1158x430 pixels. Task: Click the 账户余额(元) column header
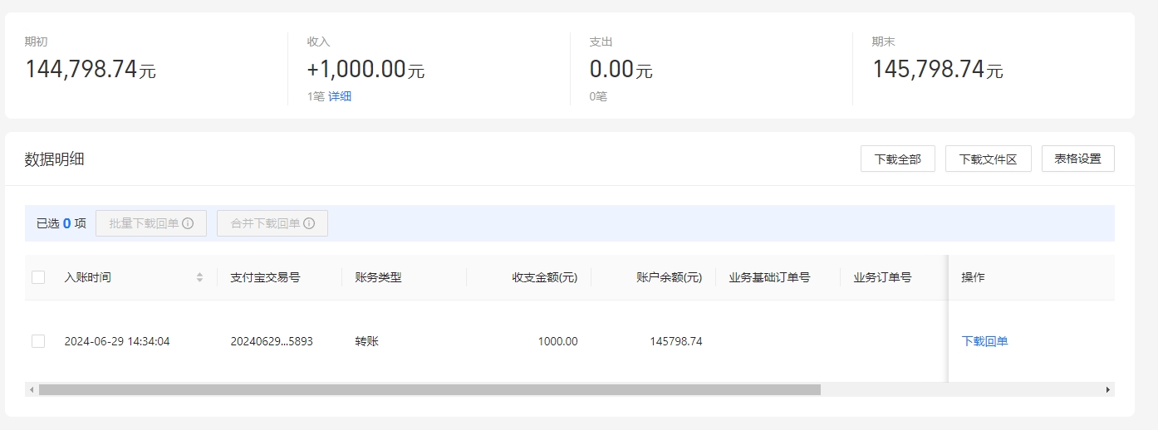point(670,277)
